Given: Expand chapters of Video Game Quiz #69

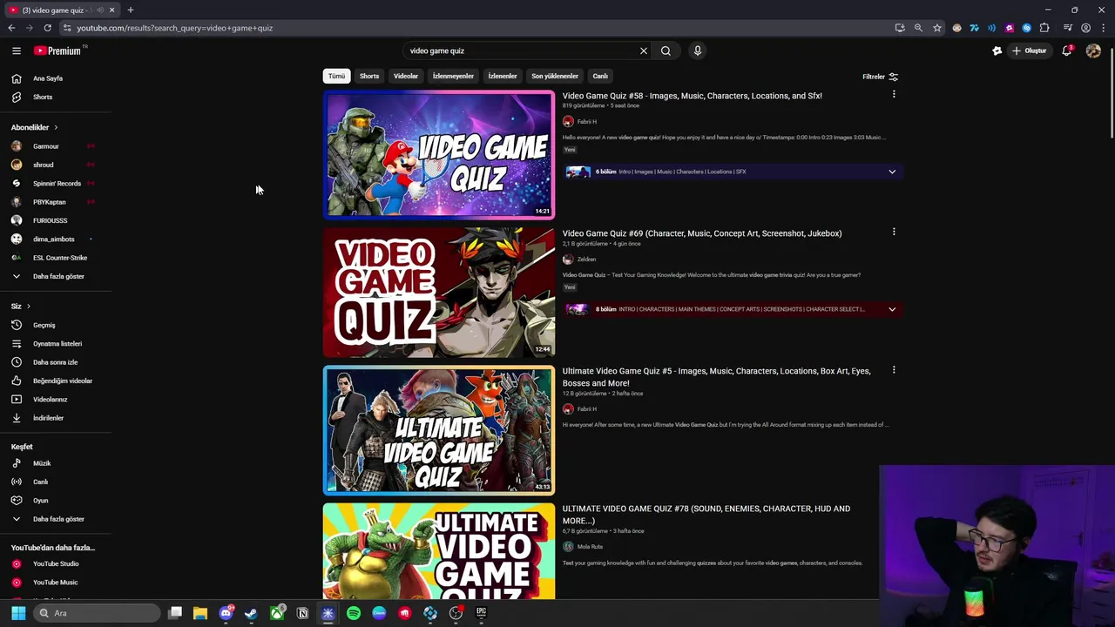Looking at the screenshot, I should click(892, 309).
